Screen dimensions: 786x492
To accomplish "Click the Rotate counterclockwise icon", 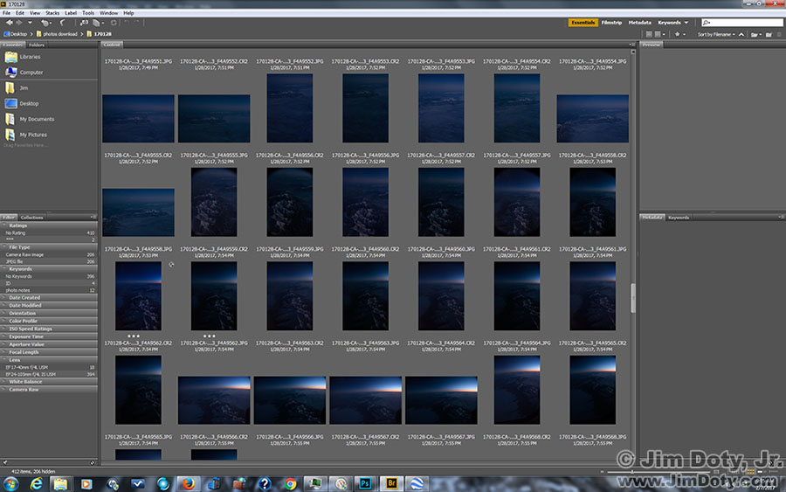I will [x=127, y=23].
